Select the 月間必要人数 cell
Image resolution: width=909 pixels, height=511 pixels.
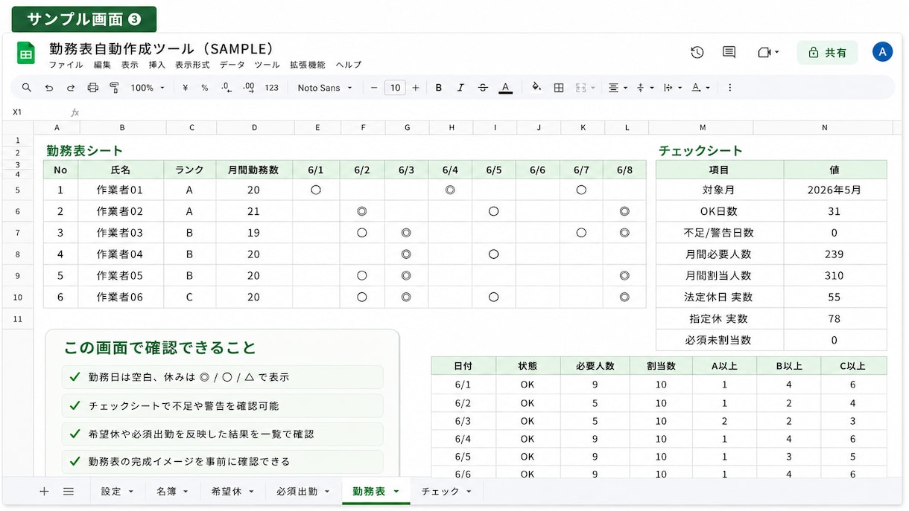(720, 254)
